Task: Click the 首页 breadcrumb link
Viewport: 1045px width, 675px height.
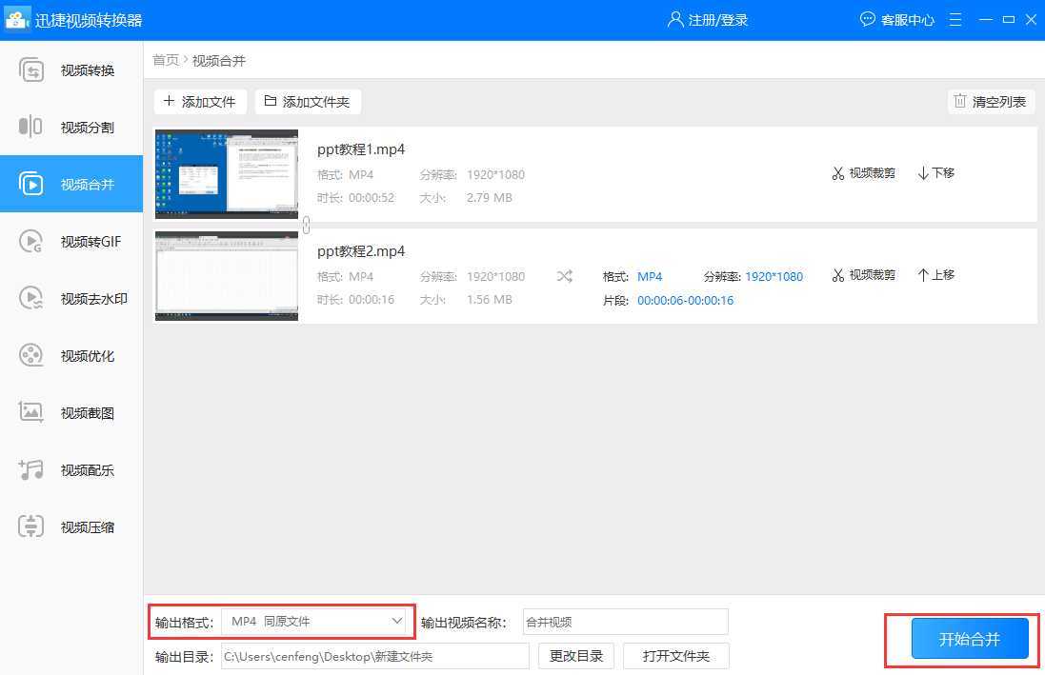Action: pos(166,61)
